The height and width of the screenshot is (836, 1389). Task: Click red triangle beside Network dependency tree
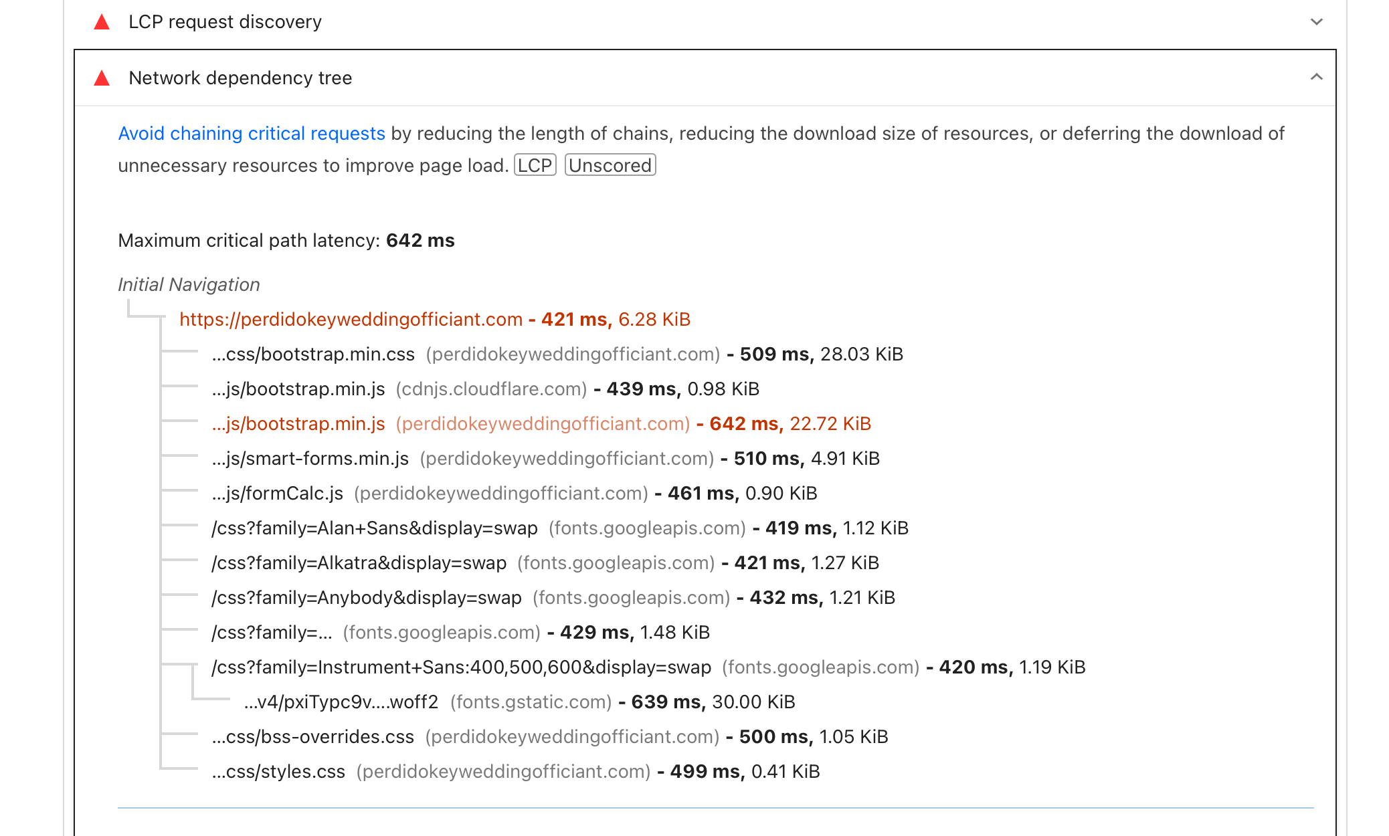(x=102, y=78)
